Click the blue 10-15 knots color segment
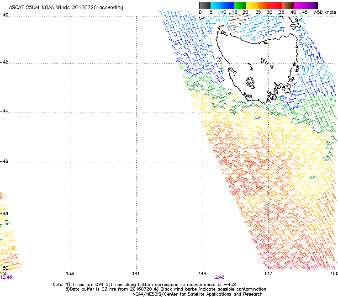This screenshot has width=338, height=297. coord(228,5)
